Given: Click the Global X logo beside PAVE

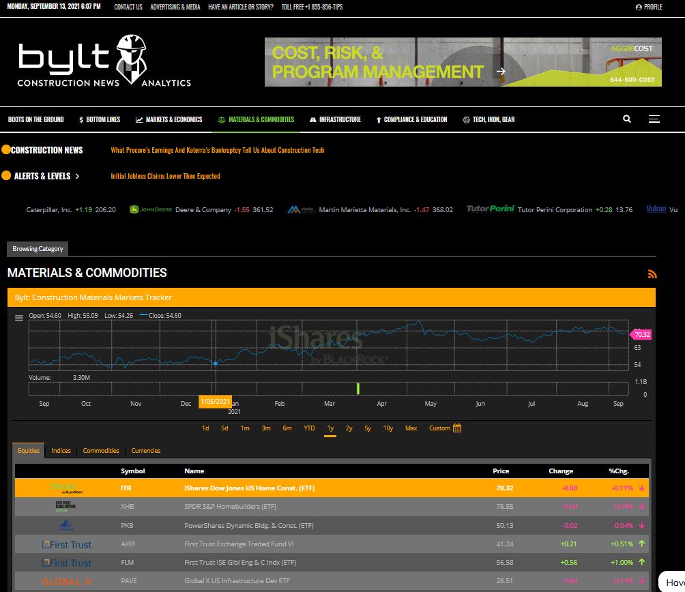Looking at the screenshot, I should click(66, 582).
